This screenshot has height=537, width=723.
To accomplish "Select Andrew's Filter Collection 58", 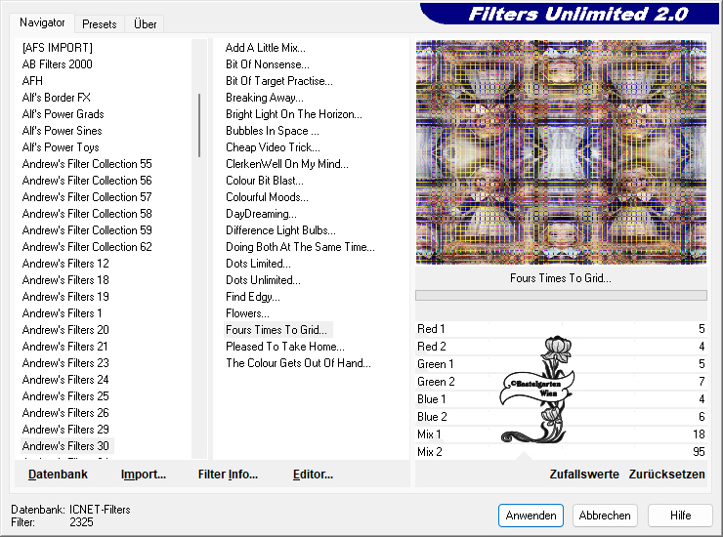I will (87, 214).
